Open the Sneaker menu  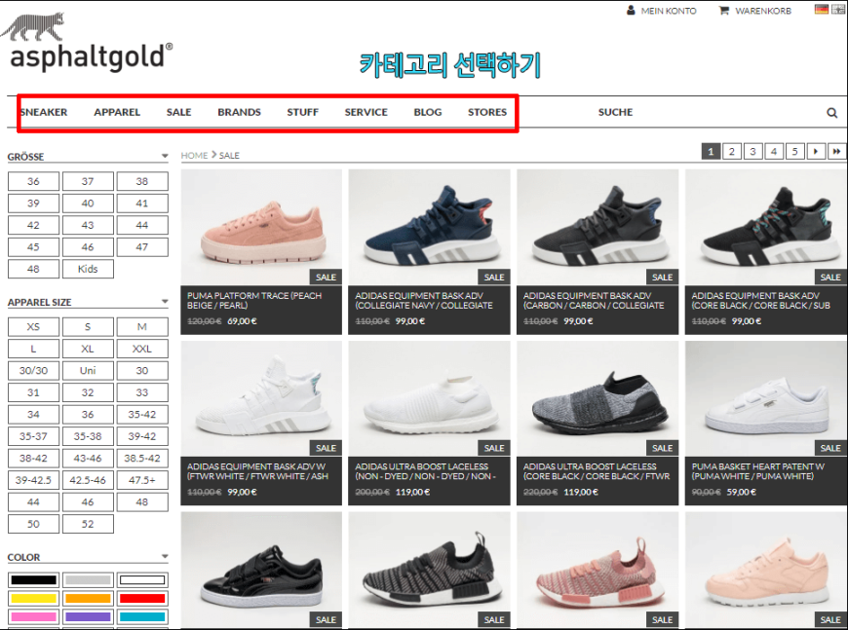pyautogui.click(x=44, y=112)
